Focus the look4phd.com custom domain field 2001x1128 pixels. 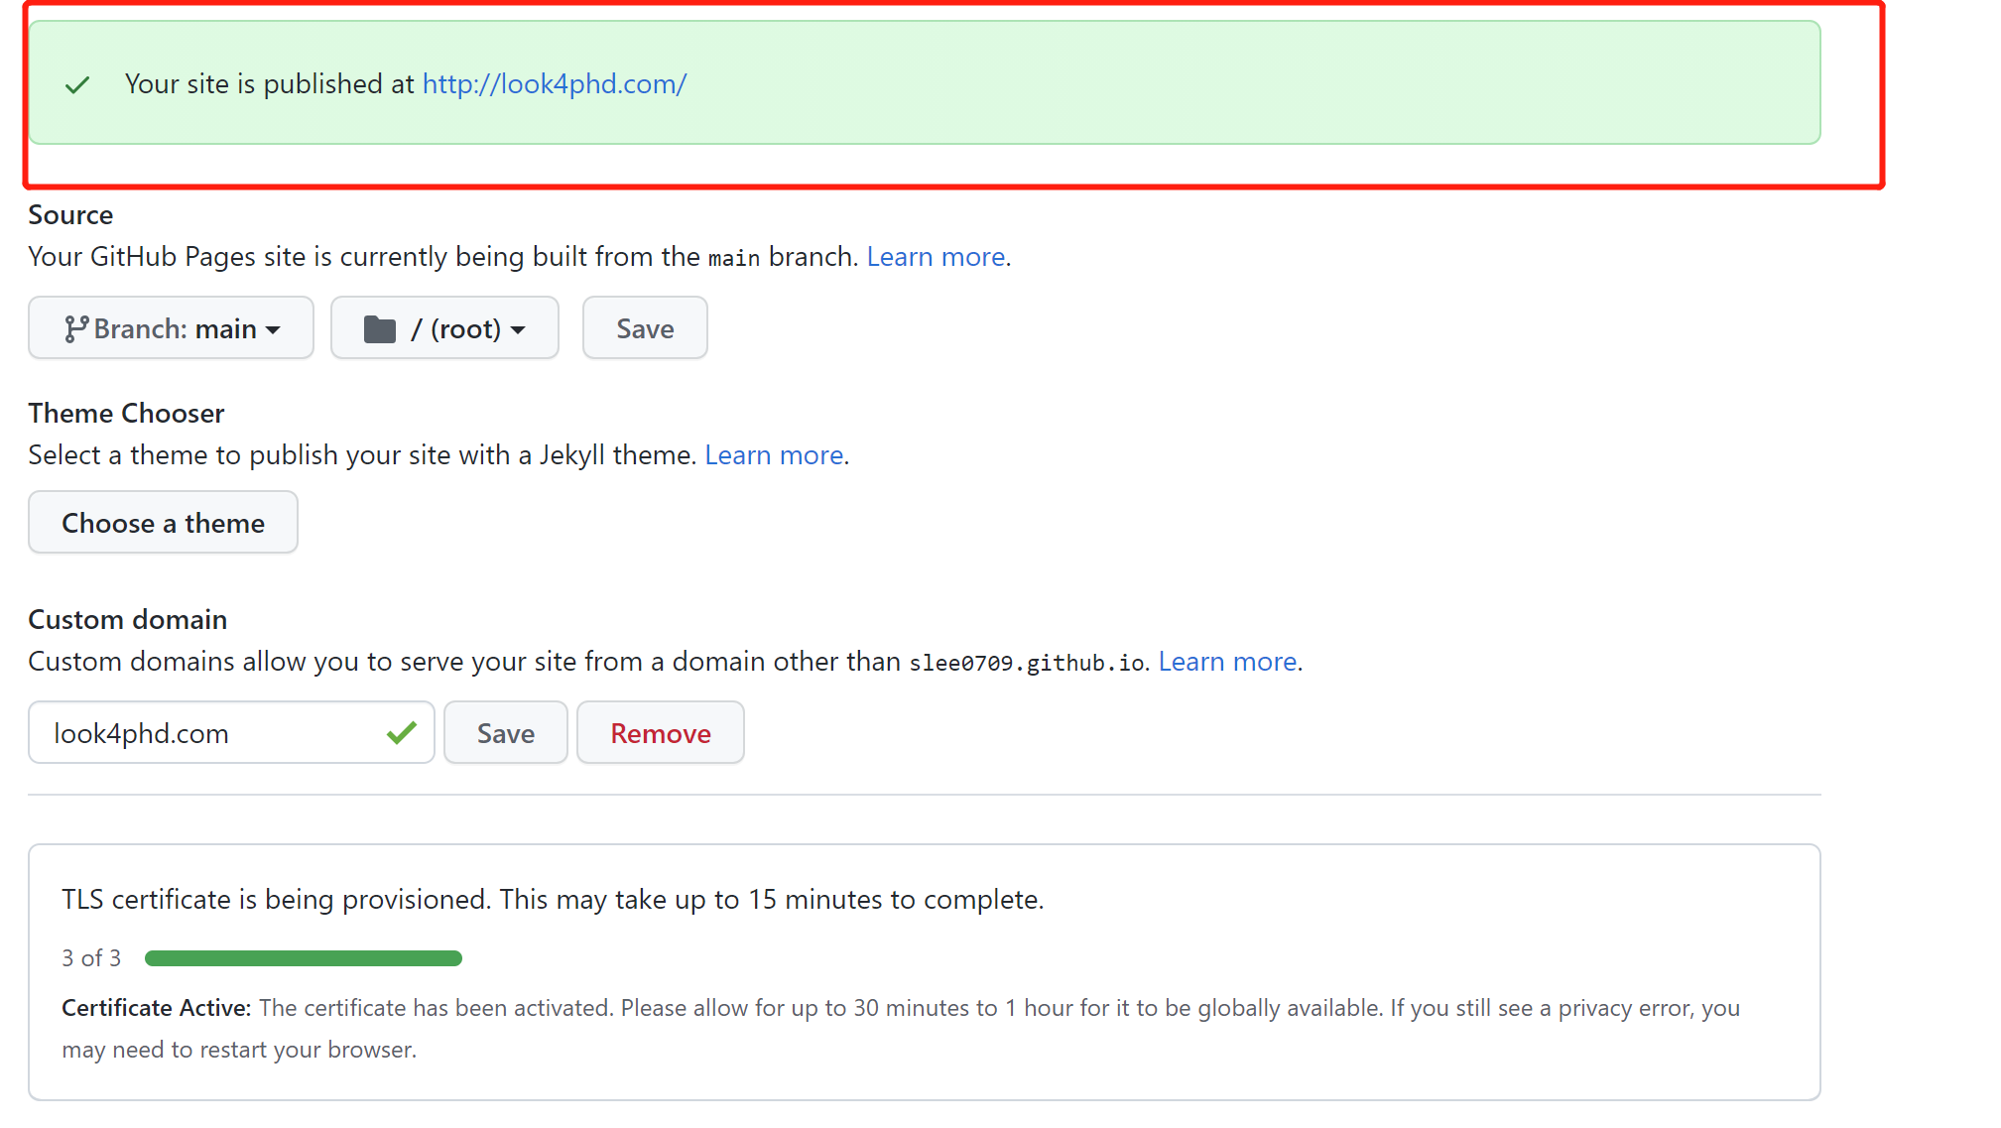pos(231,733)
